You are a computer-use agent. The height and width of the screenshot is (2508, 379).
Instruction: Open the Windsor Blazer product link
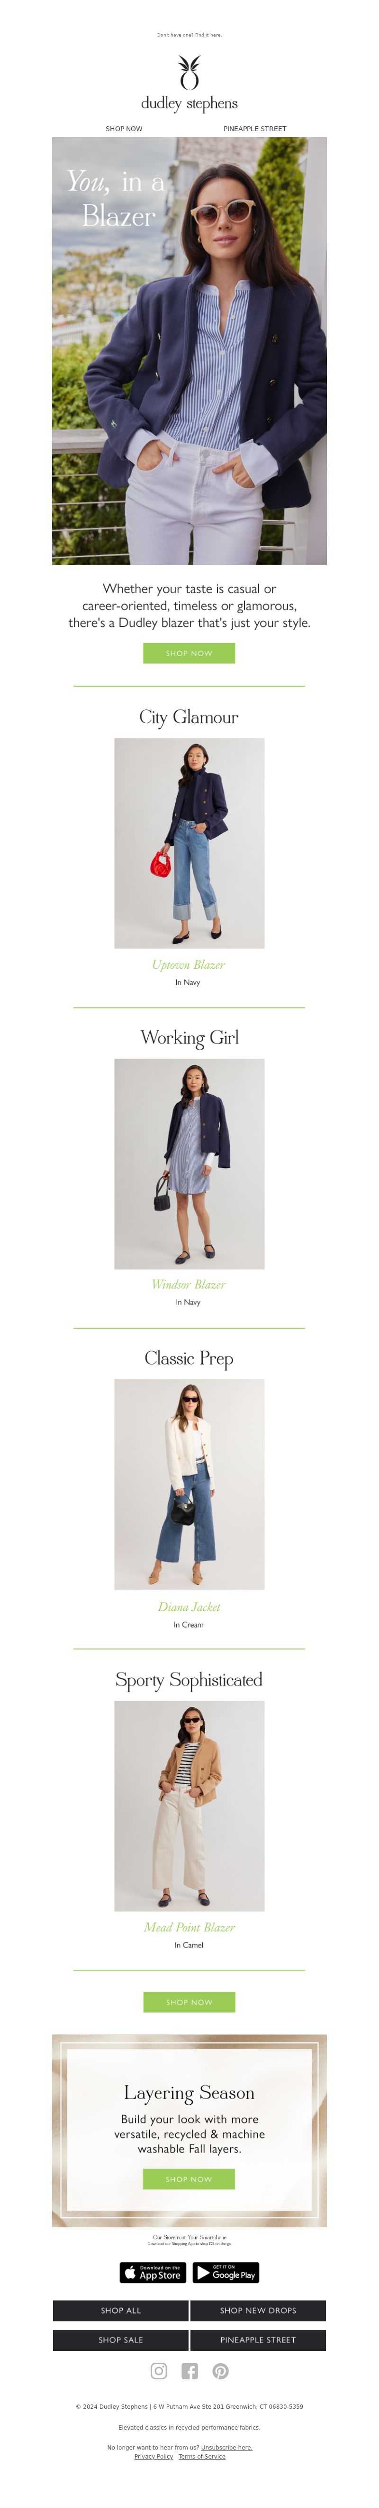point(189,1284)
